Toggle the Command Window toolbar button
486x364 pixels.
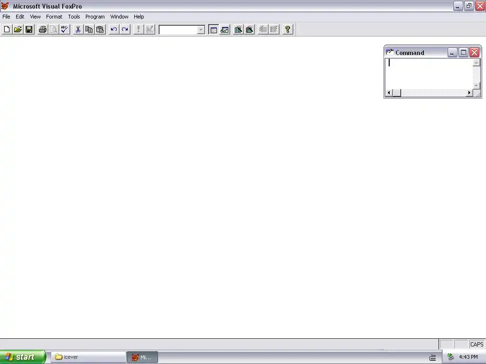pyautogui.click(x=214, y=29)
